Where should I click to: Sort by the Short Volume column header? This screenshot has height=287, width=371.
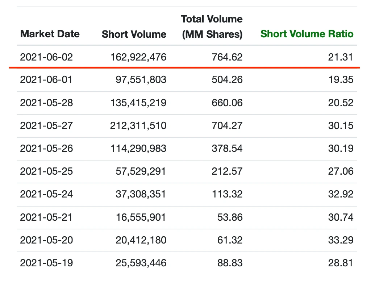pyautogui.click(x=134, y=34)
